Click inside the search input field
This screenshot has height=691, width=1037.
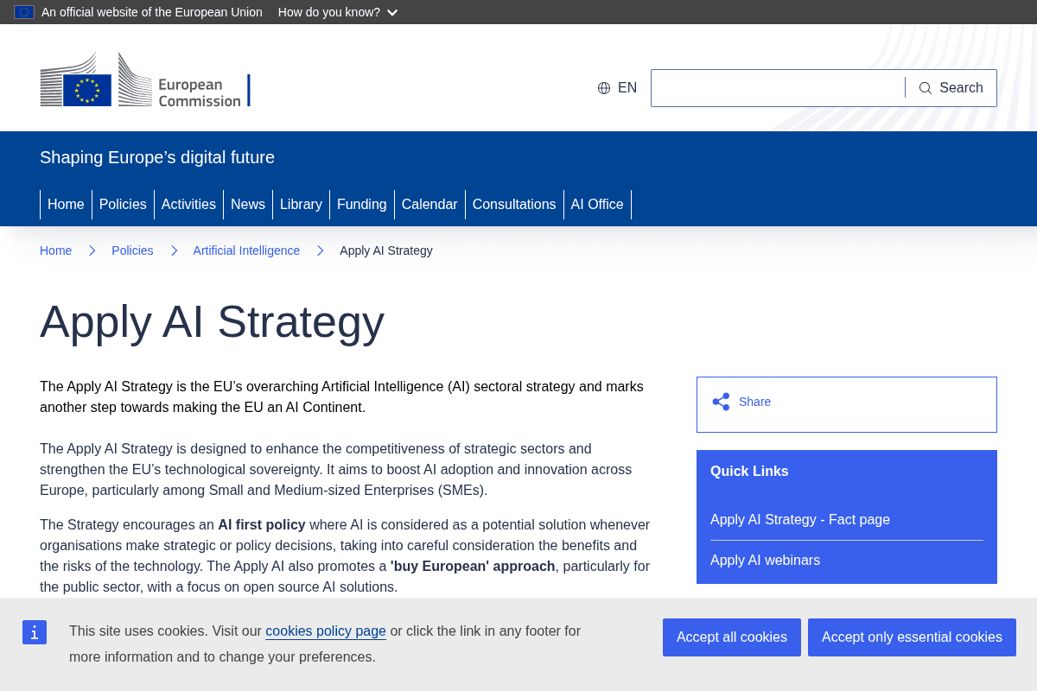(778, 87)
